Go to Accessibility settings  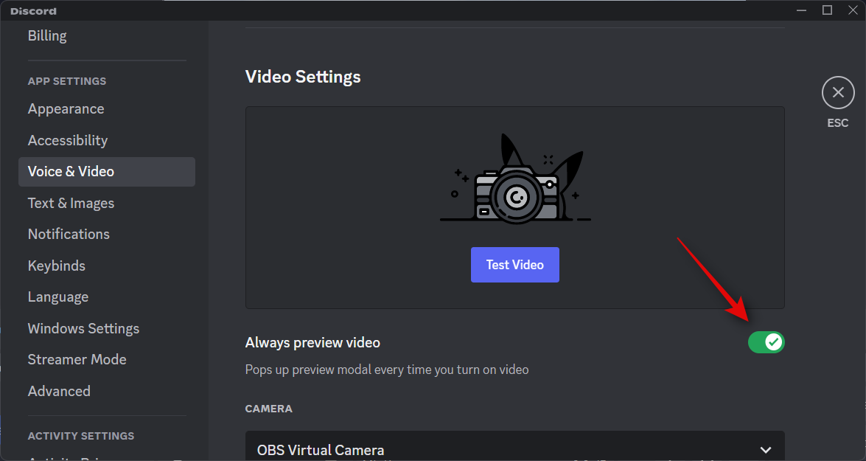[68, 140]
